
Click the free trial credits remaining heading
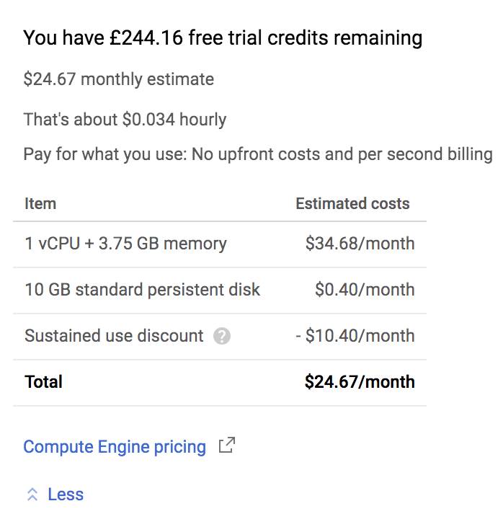pyautogui.click(x=223, y=38)
